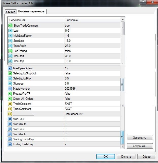Select the Планировщик: value cell
Screen dimensions: 158x163
coord(92,114)
